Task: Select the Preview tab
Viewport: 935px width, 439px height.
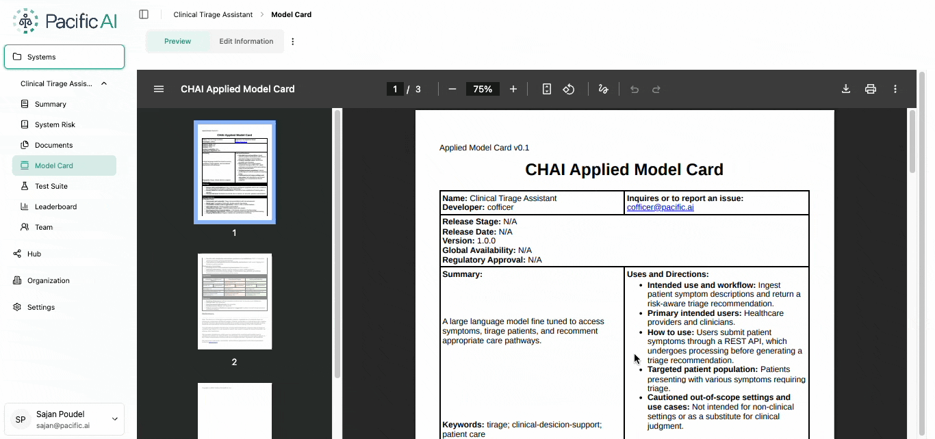Action: click(x=178, y=41)
